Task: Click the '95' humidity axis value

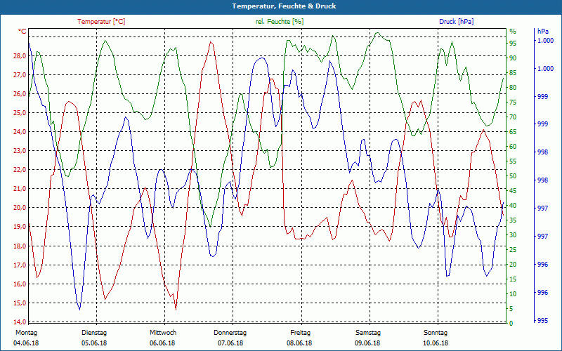Action: (x=513, y=44)
